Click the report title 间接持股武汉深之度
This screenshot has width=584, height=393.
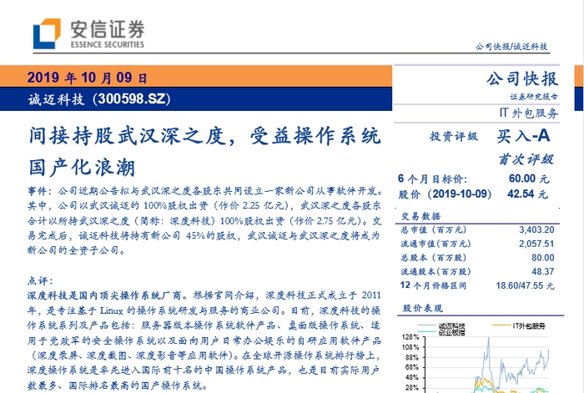[x=127, y=136]
